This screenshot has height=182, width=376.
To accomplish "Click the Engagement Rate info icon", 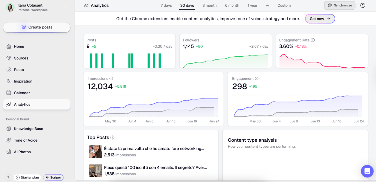I will pos(313,40).
